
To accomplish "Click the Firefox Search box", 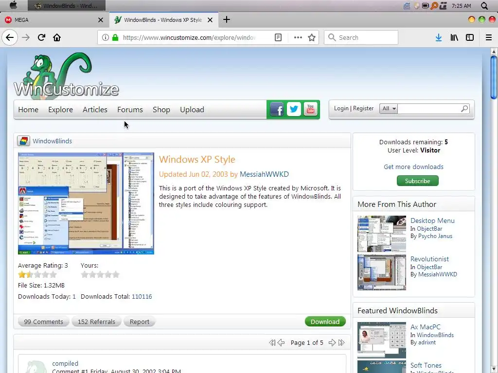I will pyautogui.click(x=361, y=37).
